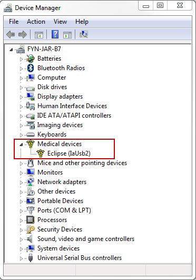Screen dimensions: 196x280
Task: Expand Universal Serial Bus controllers arrow
Action: point(21,258)
